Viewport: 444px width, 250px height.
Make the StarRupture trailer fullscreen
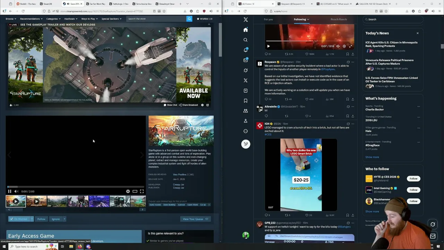pyautogui.click(x=142, y=191)
